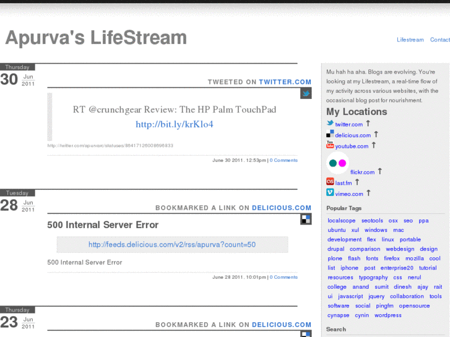This screenshot has width=450, height=337.
Task: Click the June 30 2011 12:53pm timestamp
Action: coord(240,160)
